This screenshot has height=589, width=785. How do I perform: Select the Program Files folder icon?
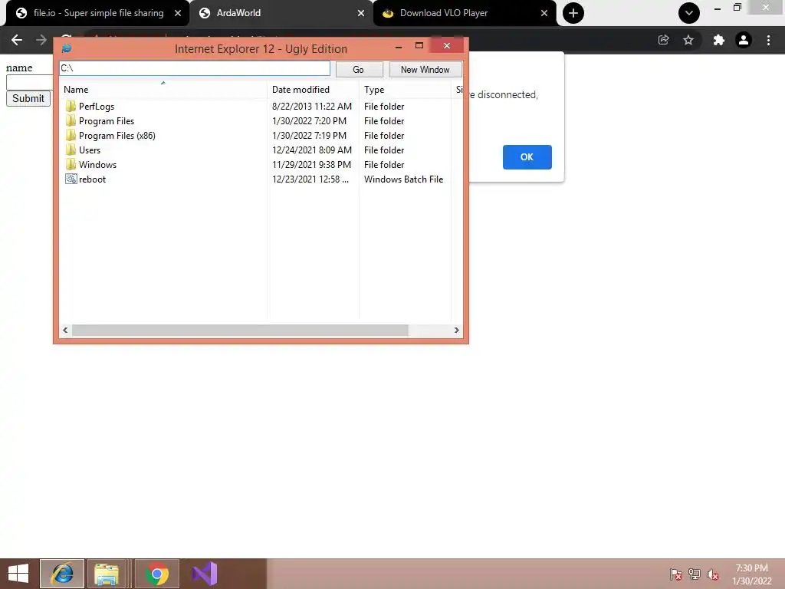tap(71, 120)
